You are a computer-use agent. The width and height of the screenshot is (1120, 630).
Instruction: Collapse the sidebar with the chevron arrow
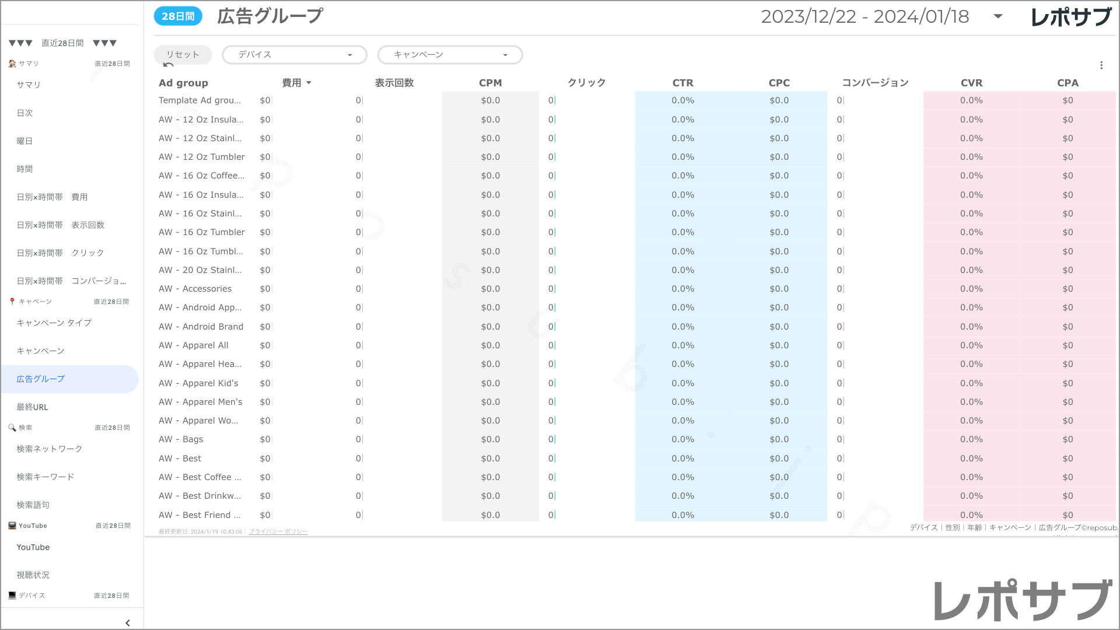click(x=127, y=622)
